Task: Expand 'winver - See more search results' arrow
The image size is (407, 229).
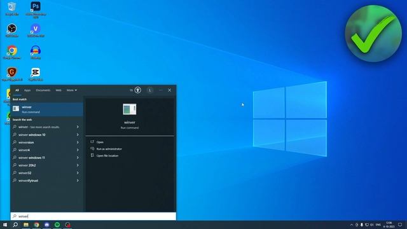Action: pyautogui.click(x=78, y=127)
